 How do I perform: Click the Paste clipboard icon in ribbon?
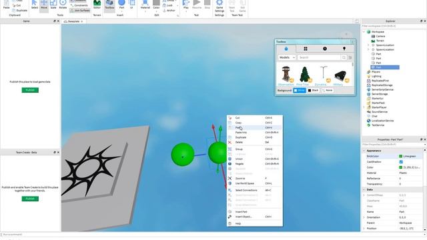point(6,3)
